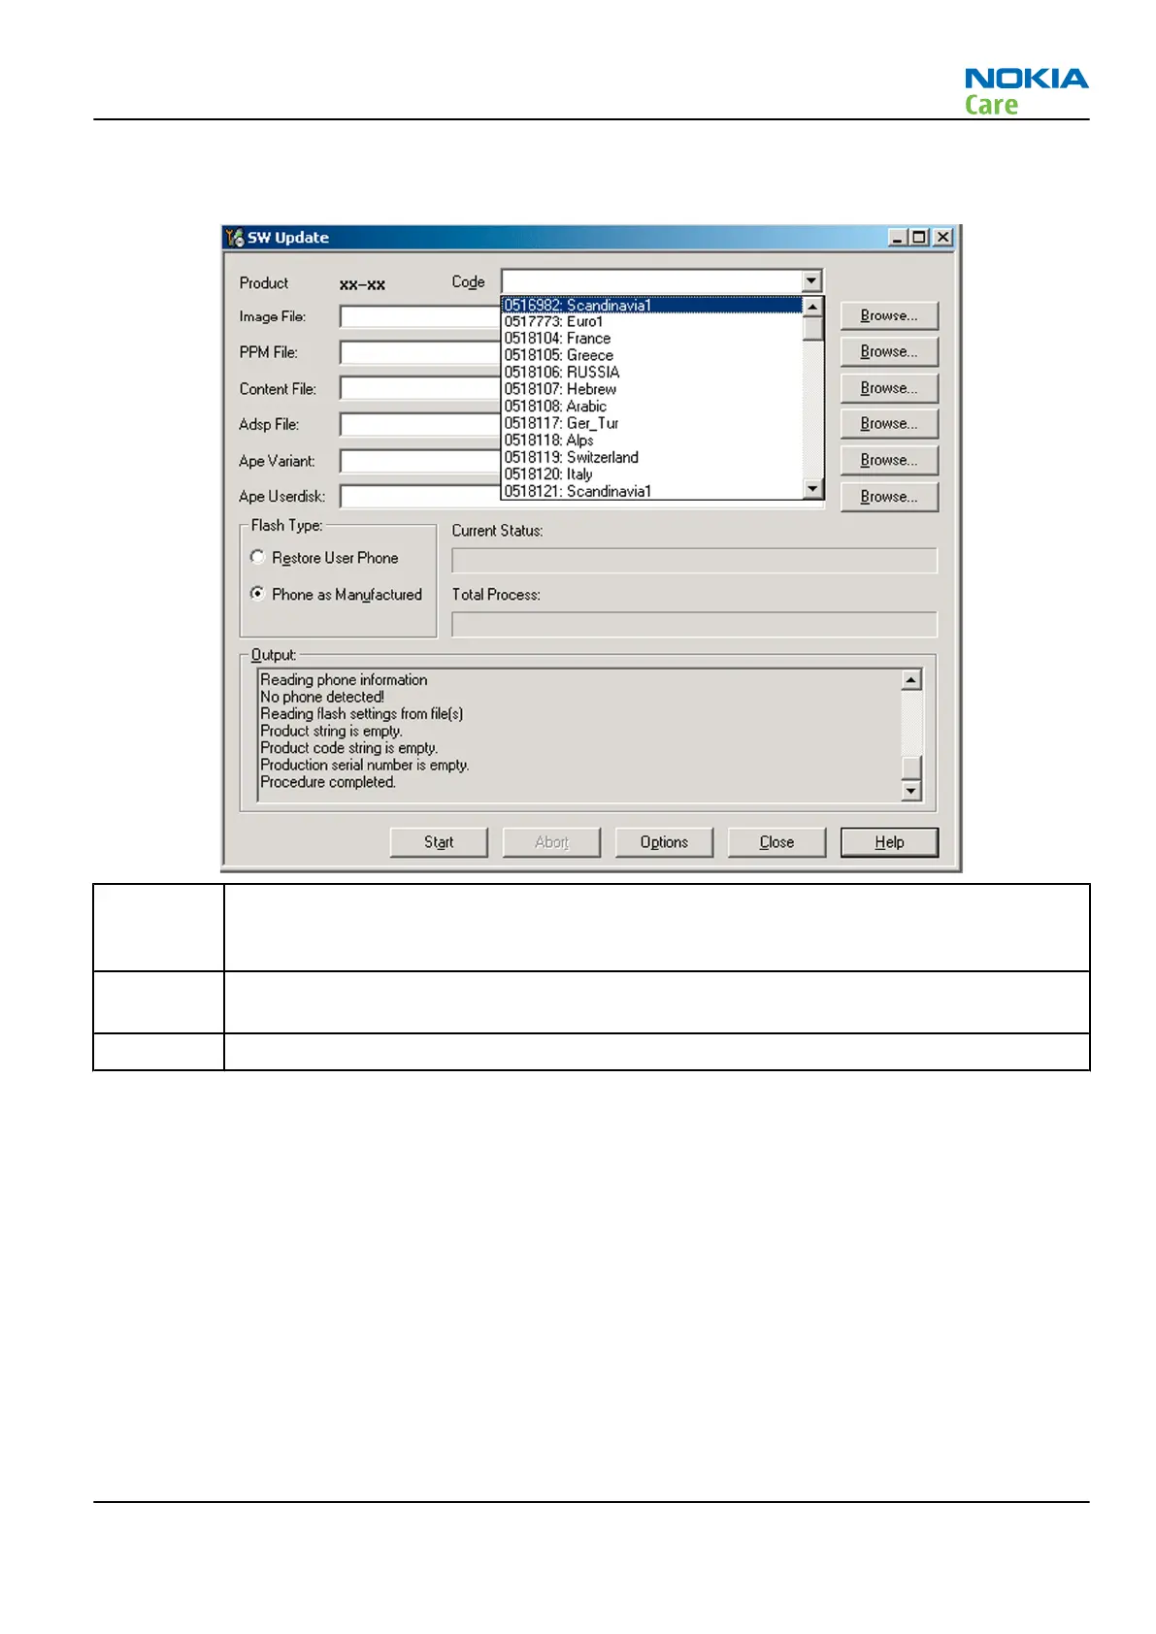Click Browse button for Ape Variant
Viewport: 1156px width, 1634px height.
click(x=889, y=460)
